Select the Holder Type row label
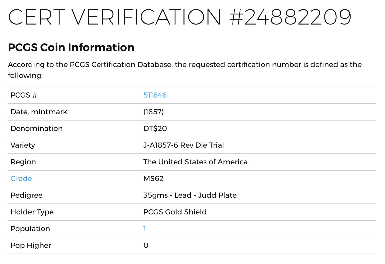This screenshot has height=264, width=385. click(x=32, y=212)
